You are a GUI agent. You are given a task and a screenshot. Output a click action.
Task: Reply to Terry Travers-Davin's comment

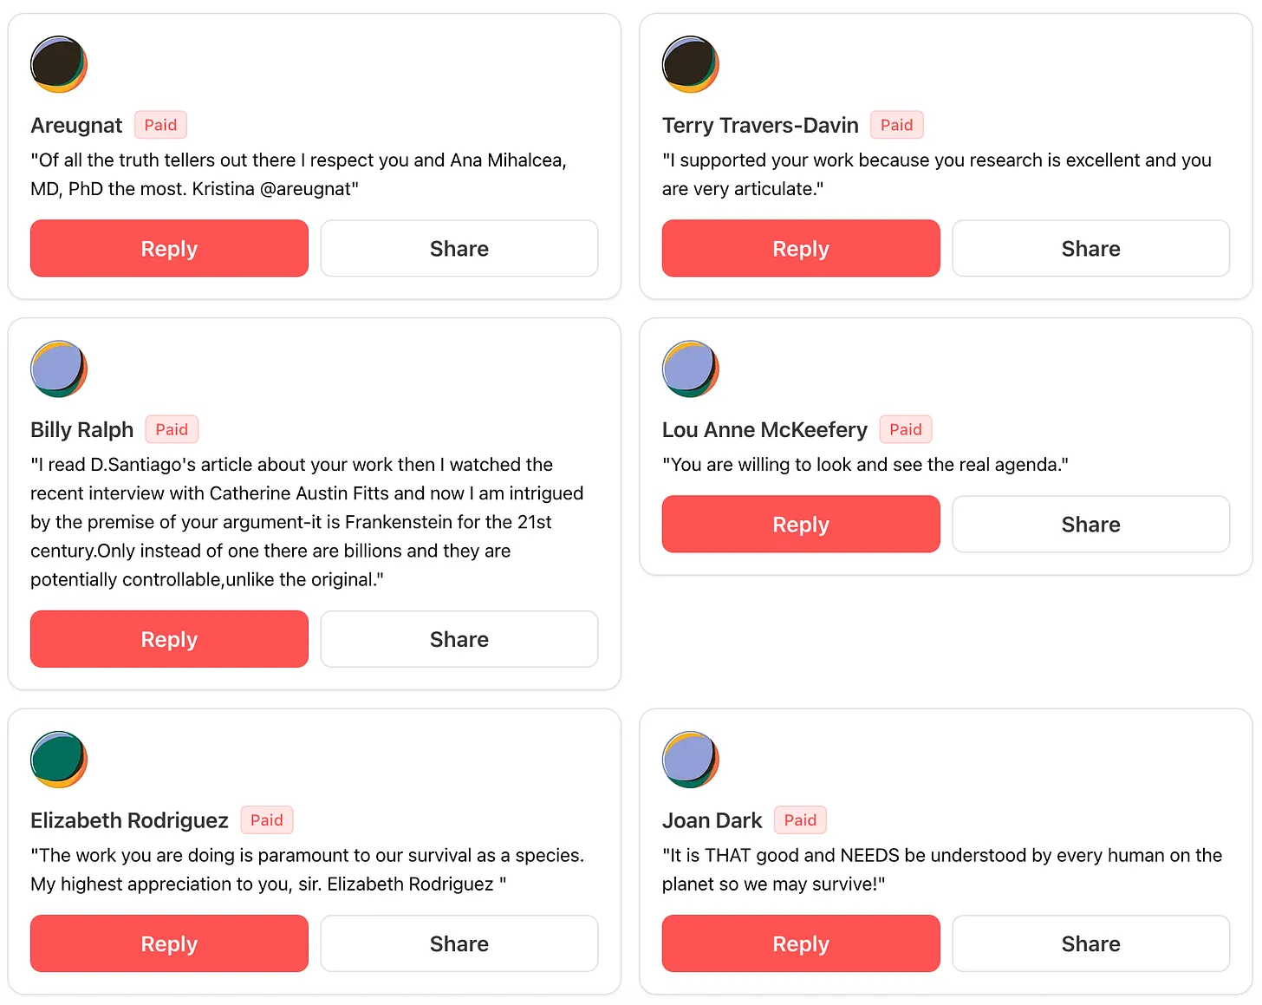click(801, 249)
